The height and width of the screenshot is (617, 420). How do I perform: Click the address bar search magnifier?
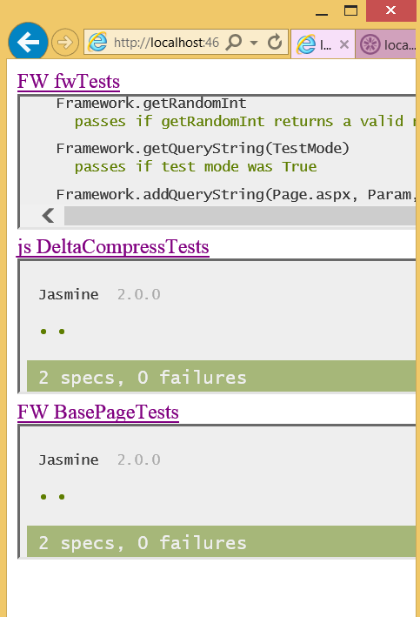click(x=234, y=42)
